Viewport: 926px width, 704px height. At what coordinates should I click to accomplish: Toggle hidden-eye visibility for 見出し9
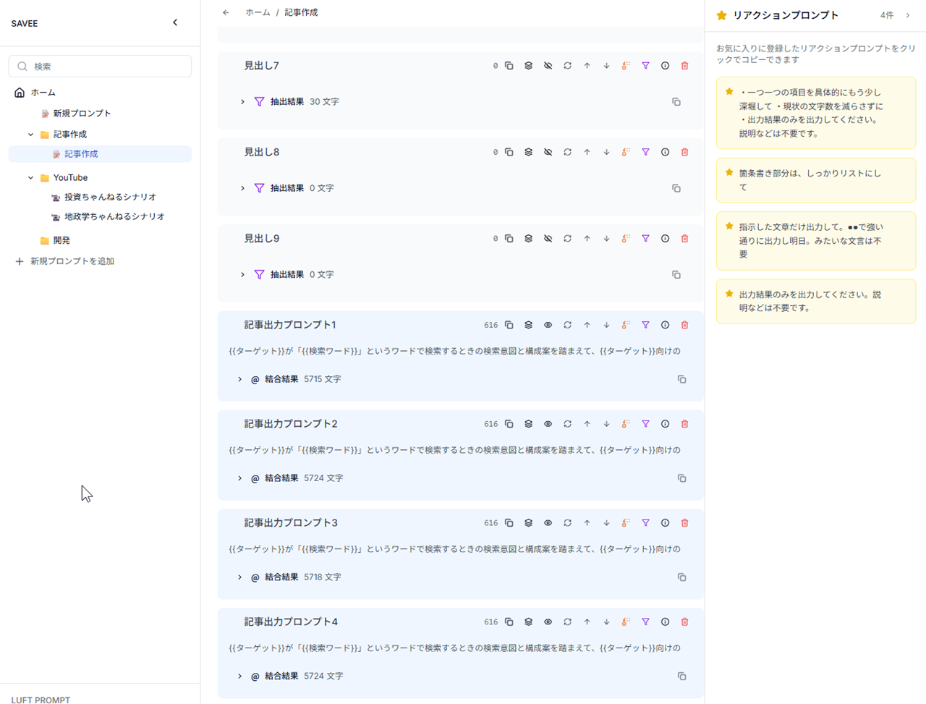click(x=548, y=239)
